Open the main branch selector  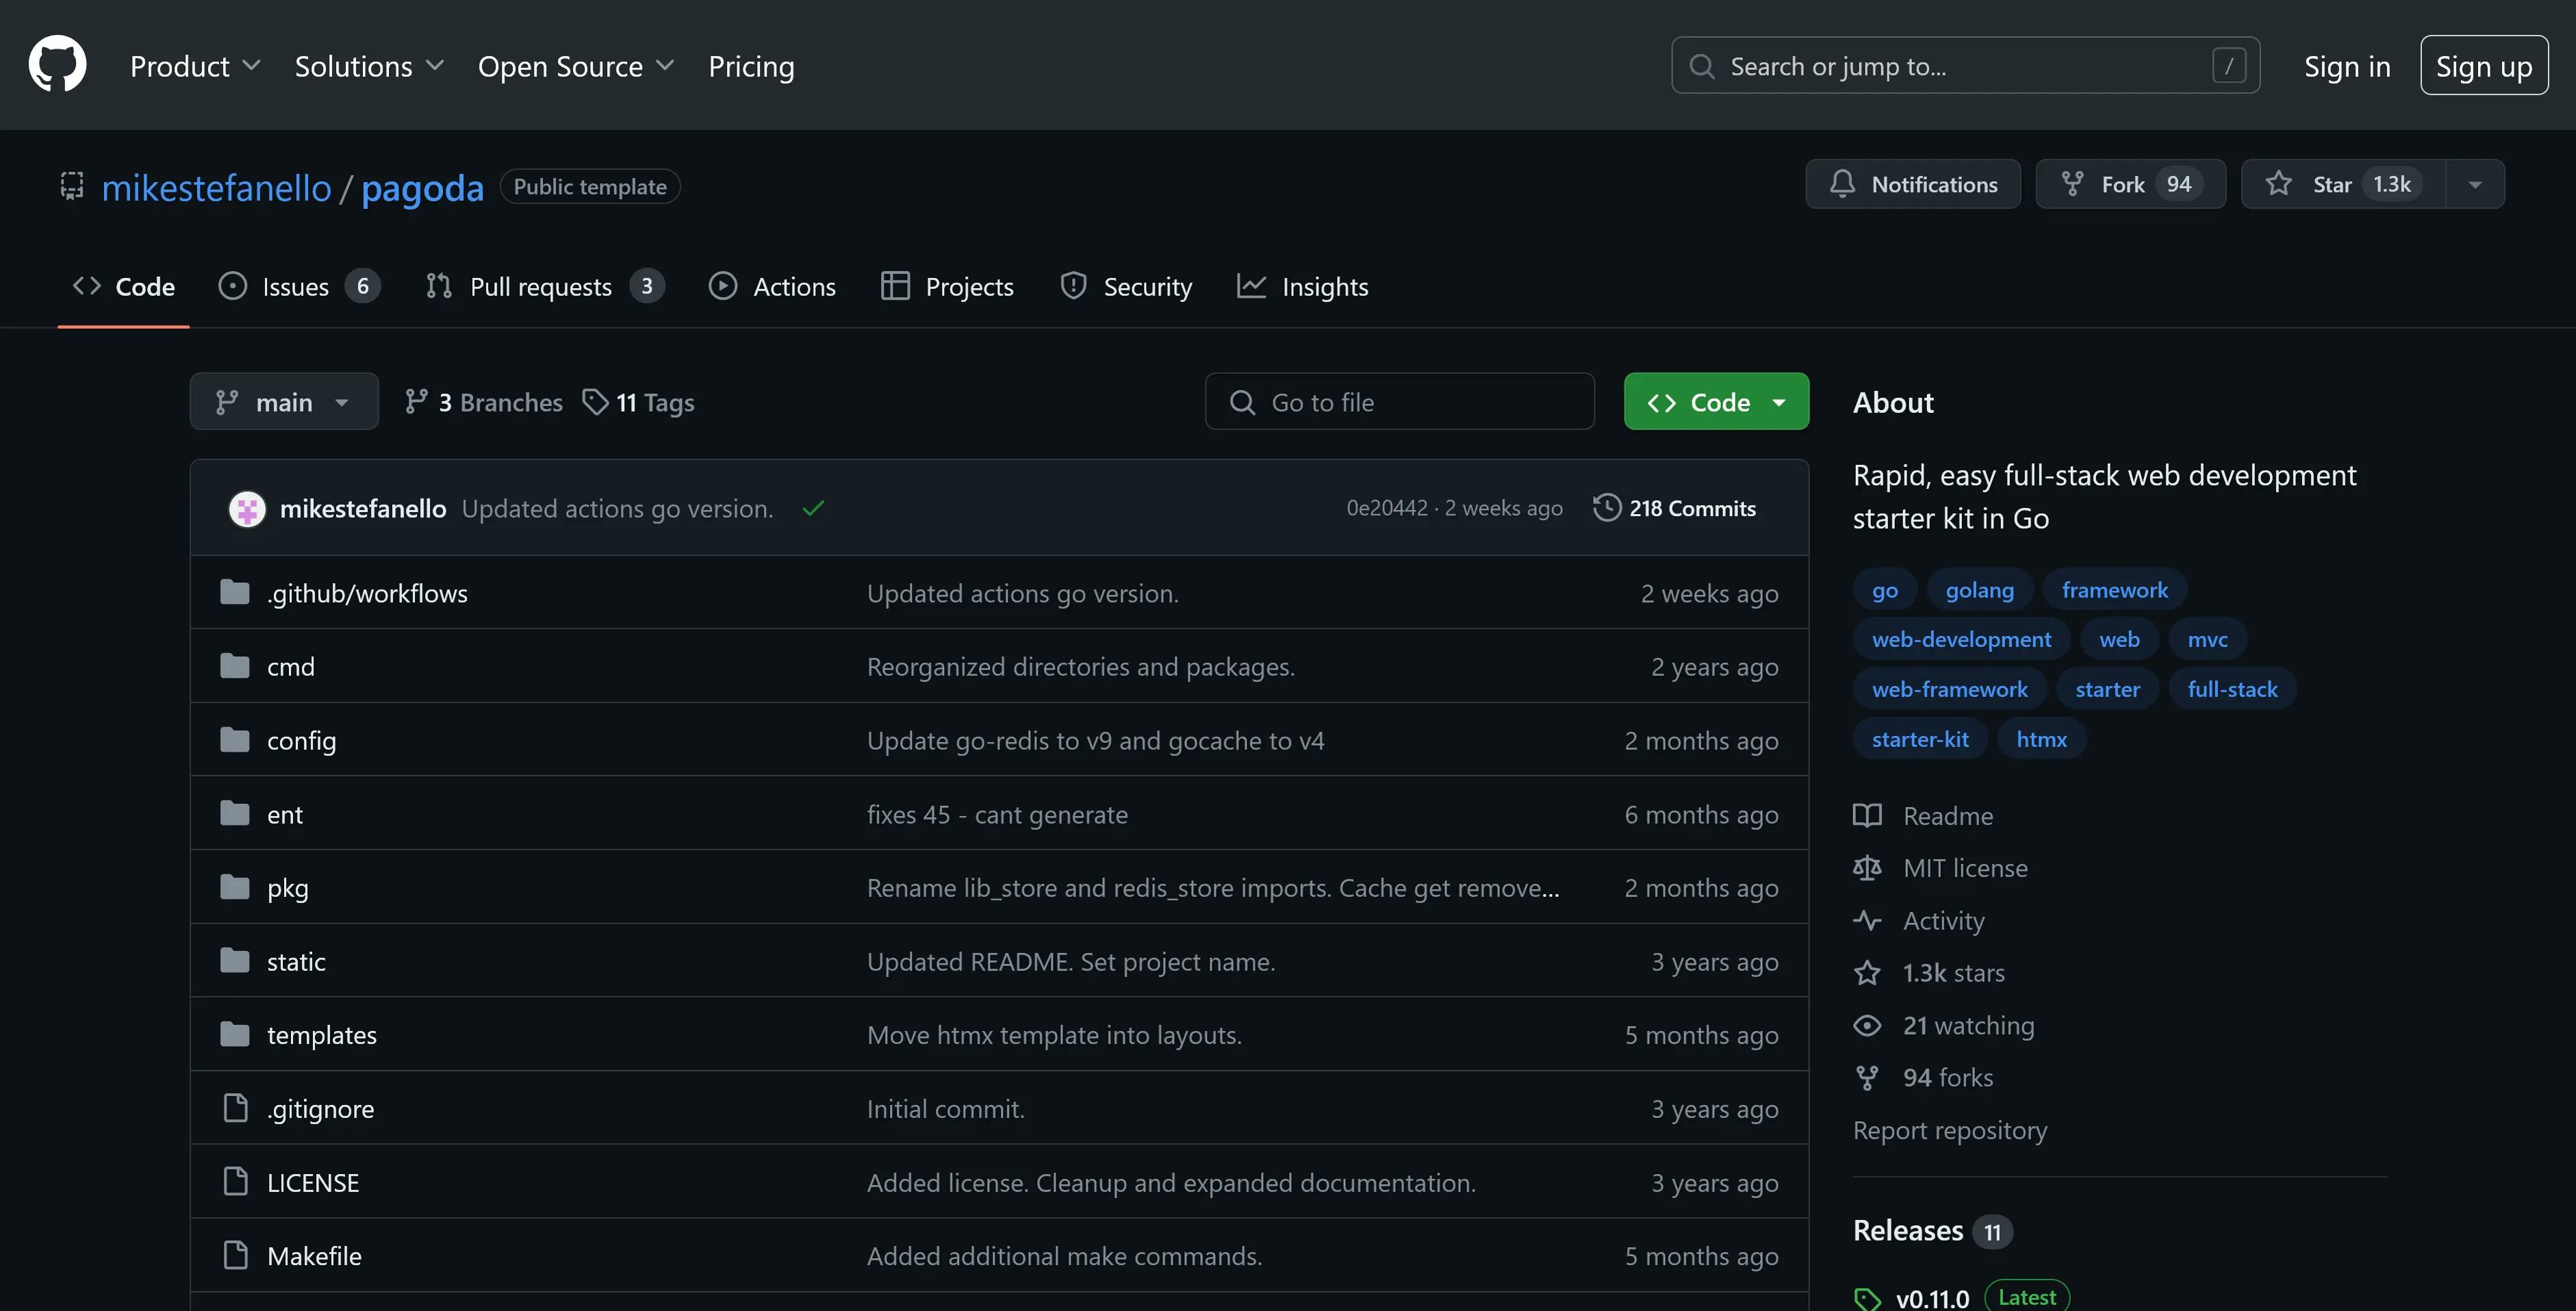(x=284, y=402)
